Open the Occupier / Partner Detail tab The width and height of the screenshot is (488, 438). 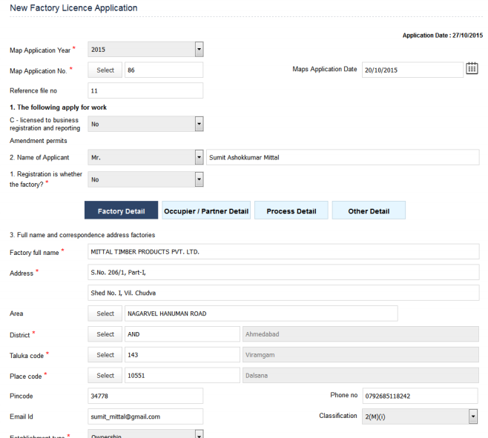click(x=206, y=211)
